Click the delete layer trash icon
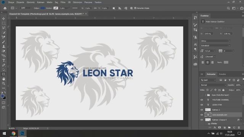The image size is (244, 137). point(239,127)
